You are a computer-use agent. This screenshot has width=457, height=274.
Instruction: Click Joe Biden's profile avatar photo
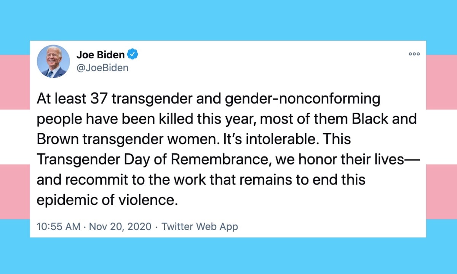point(53,62)
